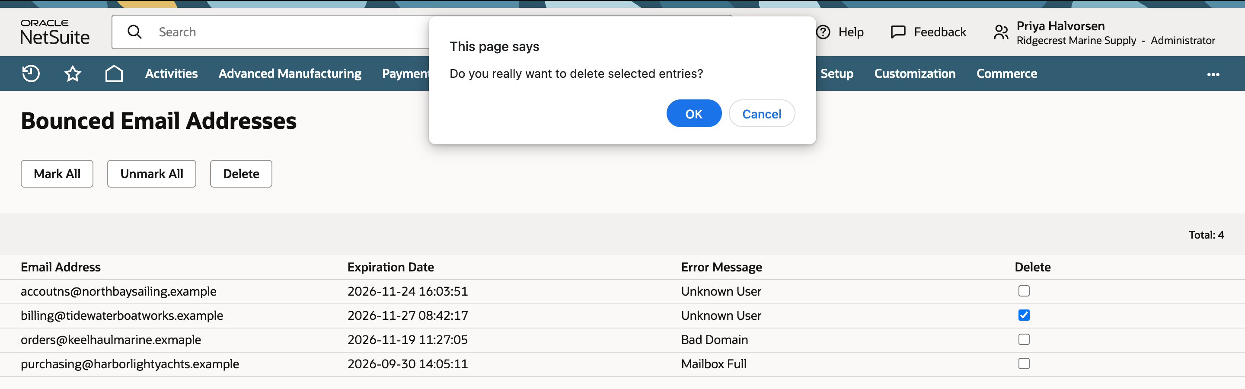The width and height of the screenshot is (1245, 389).
Task: Click the Unmark All button
Action: pyautogui.click(x=152, y=173)
